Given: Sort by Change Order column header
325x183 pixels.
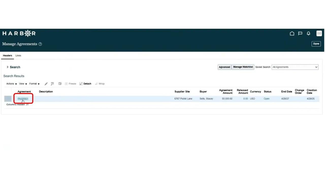Looking at the screenshot, I should (x=299, y=91).
